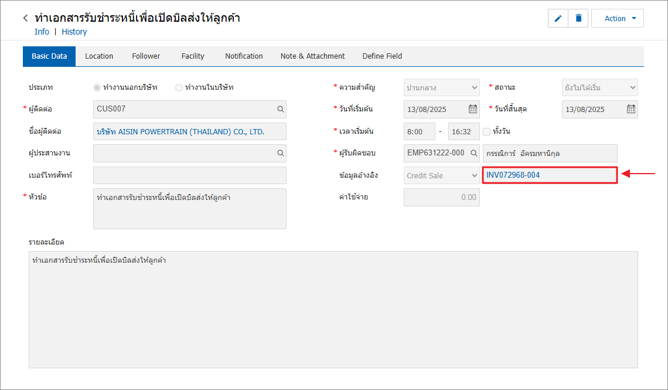Open the INV072968-004 reference link
Viewport: 668px width, 390px height.
coord(513,175)
